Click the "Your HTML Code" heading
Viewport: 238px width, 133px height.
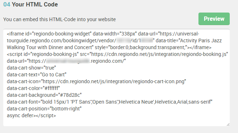35,4
